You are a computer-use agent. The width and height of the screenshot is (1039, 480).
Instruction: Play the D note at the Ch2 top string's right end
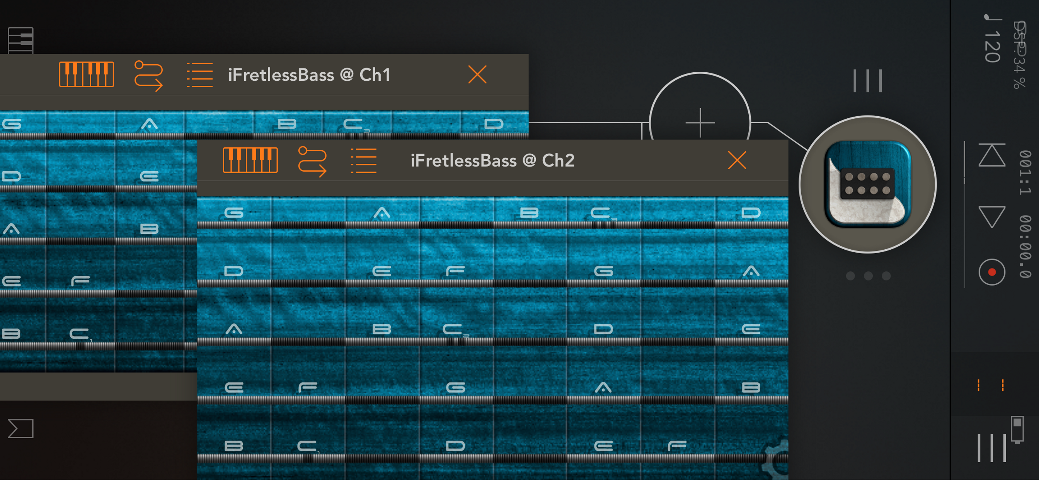pyautogui.click(x=751, y=213)
